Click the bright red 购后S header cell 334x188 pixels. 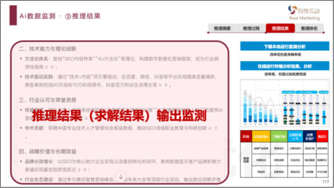click(x=322, y=137)
